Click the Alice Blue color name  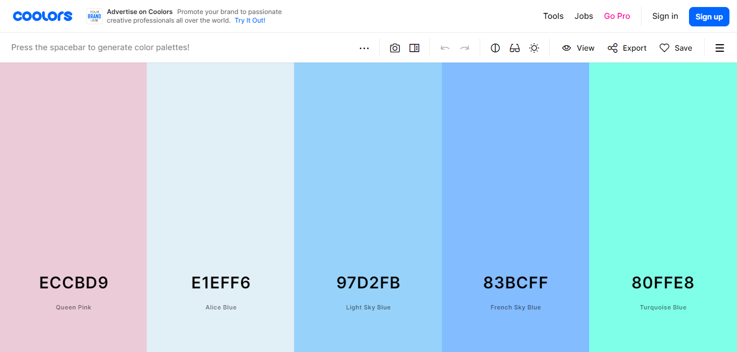221,307
